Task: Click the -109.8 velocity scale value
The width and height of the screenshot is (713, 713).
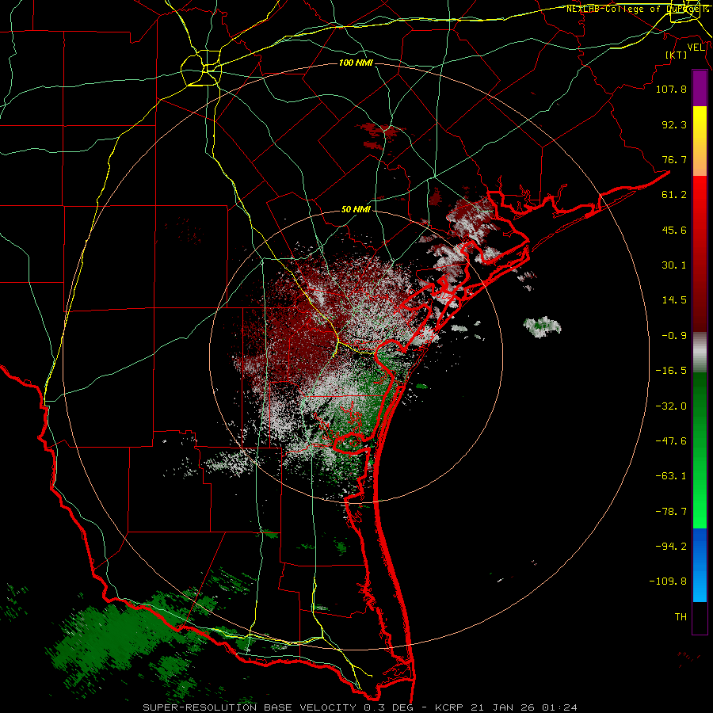Action: [668, 581]
